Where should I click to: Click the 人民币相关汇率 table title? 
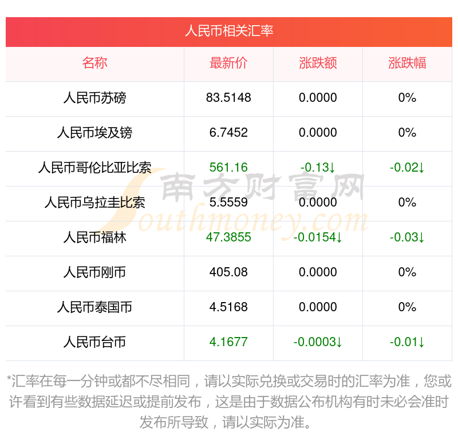click(229, 31)
